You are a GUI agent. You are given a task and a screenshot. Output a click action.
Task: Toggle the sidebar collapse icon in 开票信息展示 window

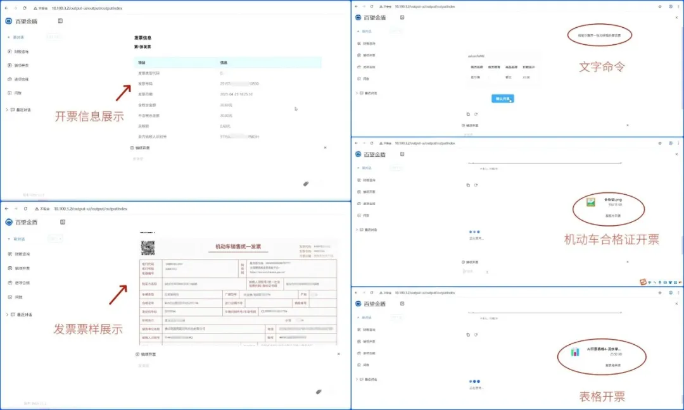tap(60, 21)
